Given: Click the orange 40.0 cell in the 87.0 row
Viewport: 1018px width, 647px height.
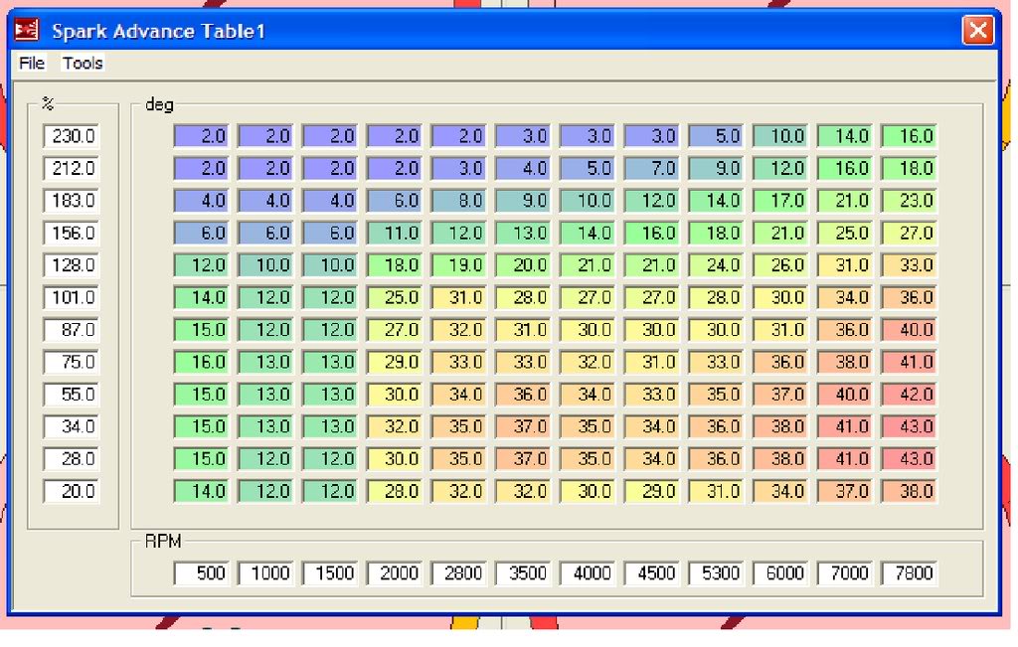Looking at the screenshot, I should tap(909, 329).
